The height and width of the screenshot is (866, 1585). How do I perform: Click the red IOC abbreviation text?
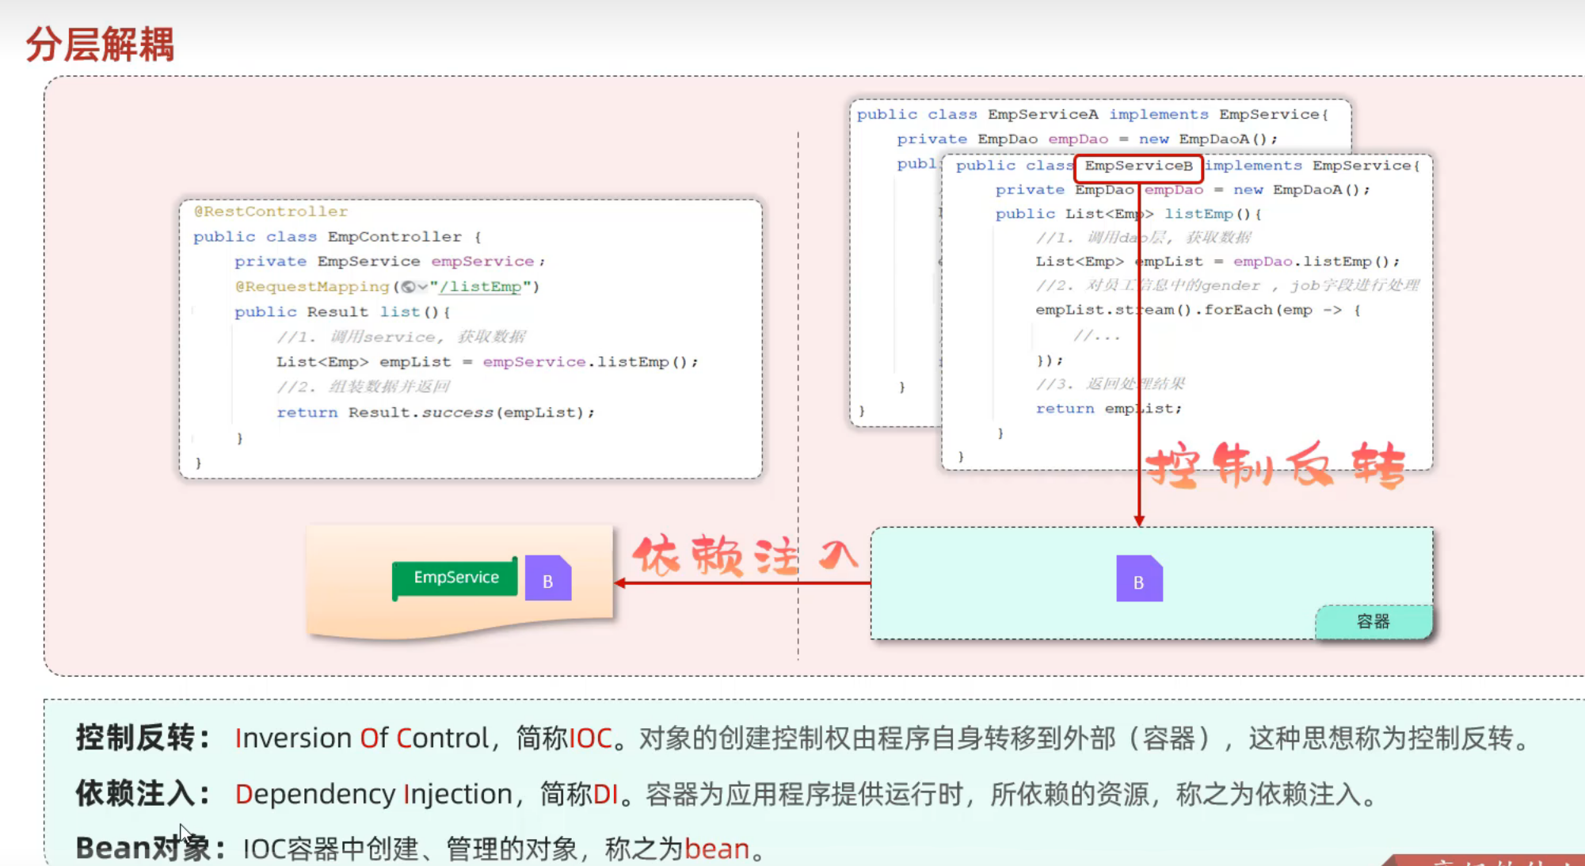click(590, 738)
